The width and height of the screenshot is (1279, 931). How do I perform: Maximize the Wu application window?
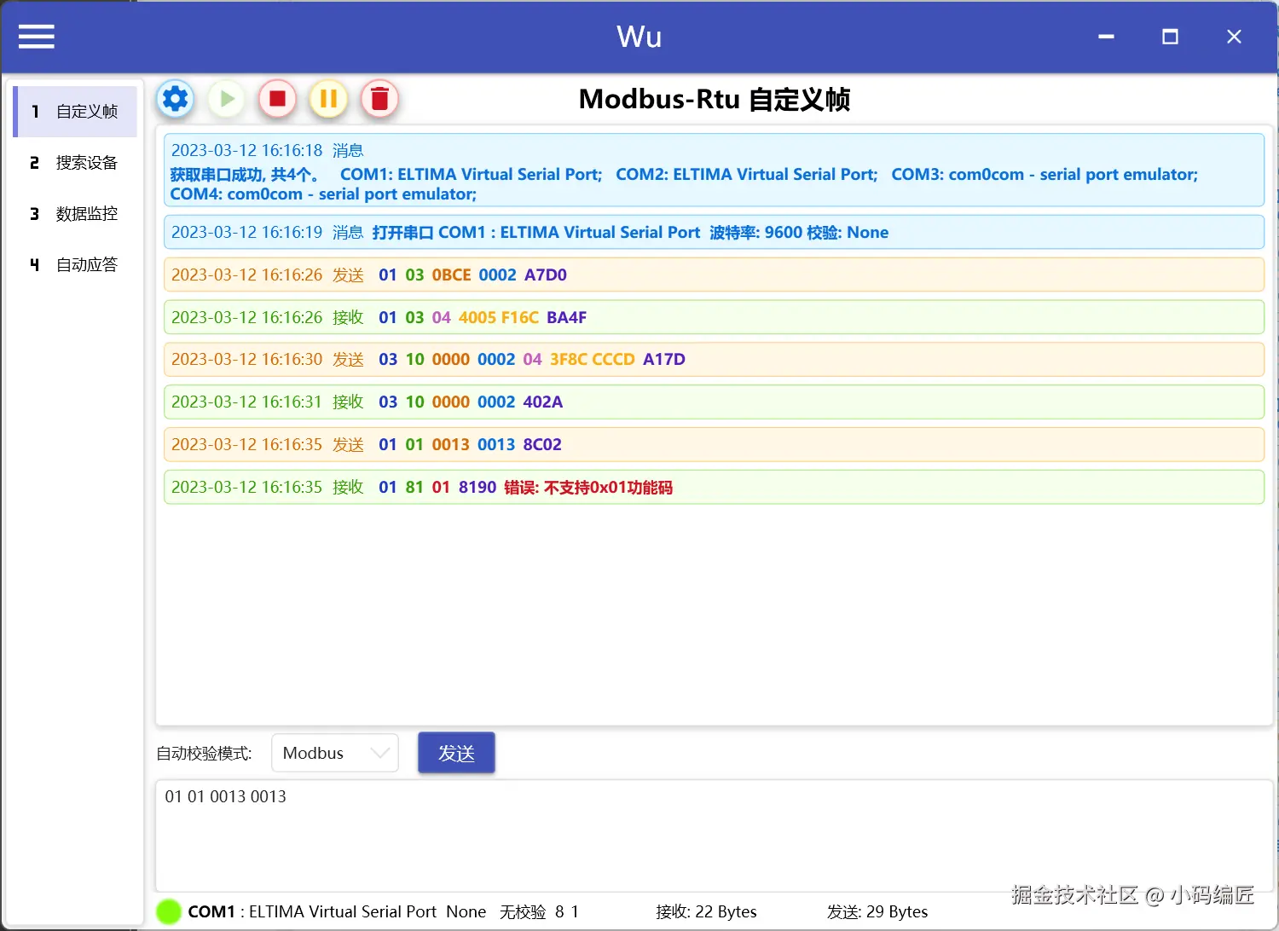1170,37
